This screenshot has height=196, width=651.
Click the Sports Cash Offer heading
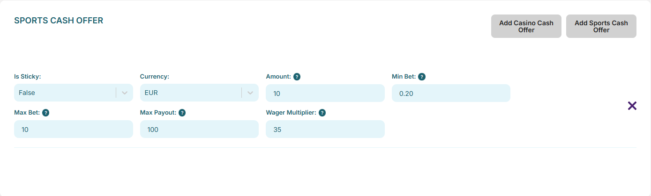59,21
